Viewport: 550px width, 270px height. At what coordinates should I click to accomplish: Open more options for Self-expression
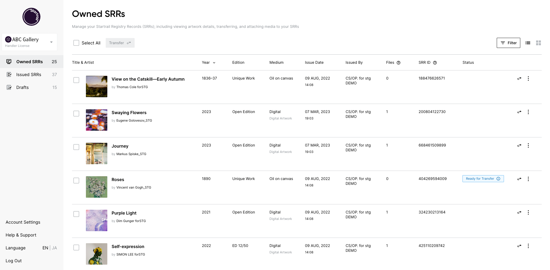pyautogui.click(x=528, y=246)
